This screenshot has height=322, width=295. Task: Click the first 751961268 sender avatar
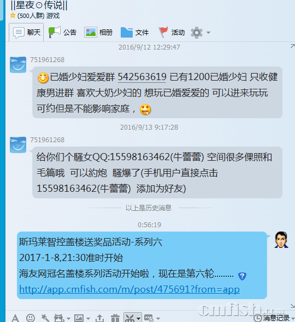[18, 65]
